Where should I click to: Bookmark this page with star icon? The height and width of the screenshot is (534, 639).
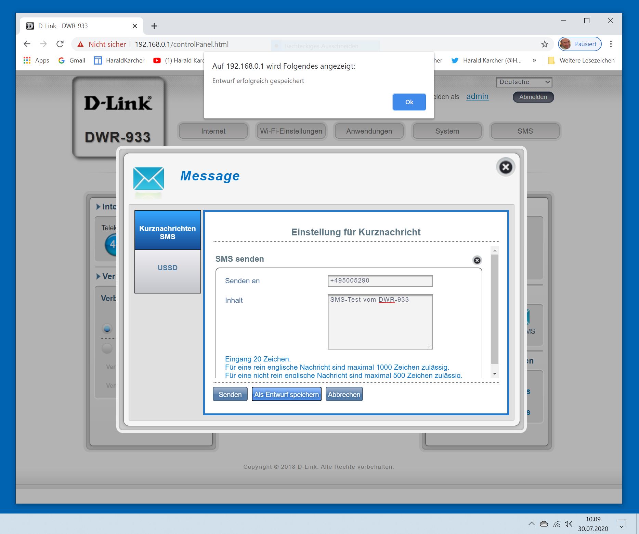[545, 44]
